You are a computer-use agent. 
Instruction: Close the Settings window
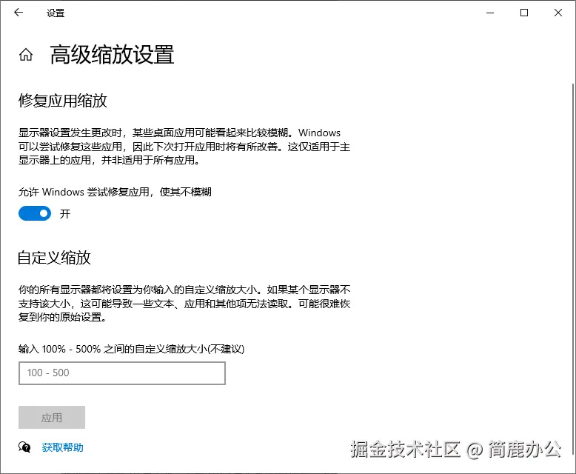[x=558, y=13]
